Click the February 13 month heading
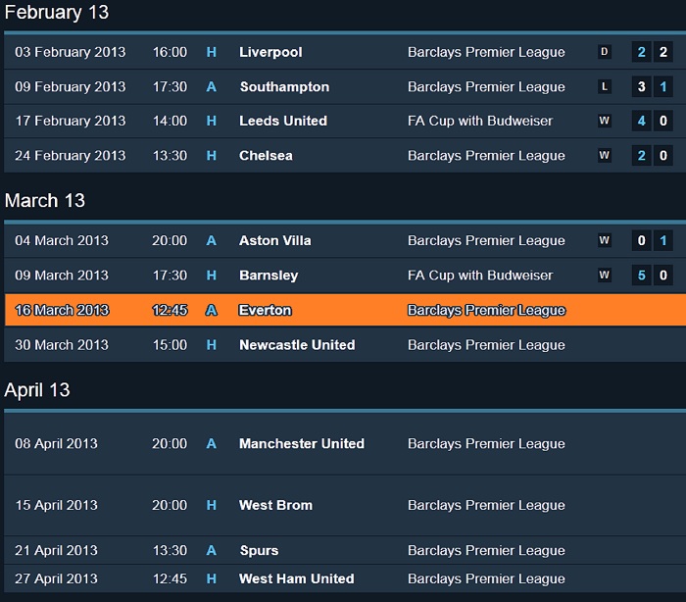The image size is (686, 602). tap(57, 13)
